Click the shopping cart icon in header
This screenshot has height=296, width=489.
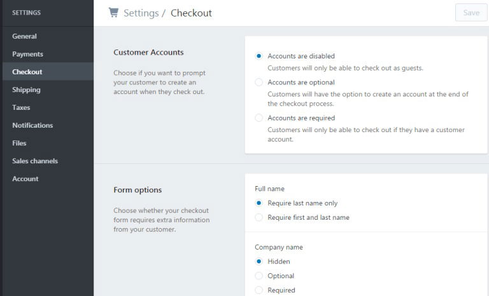click(113, 13)
